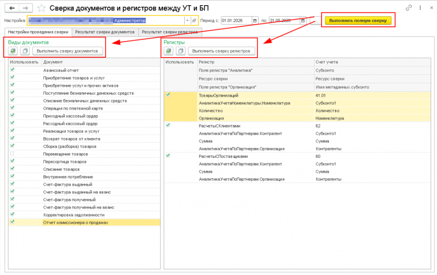Viewport: 437px width, 275px height.
Task: Select row Внутреннее потребление
Action: 84,177
